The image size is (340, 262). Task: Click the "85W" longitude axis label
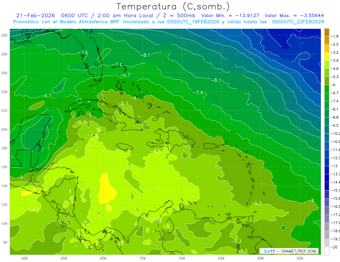[64, 258]
